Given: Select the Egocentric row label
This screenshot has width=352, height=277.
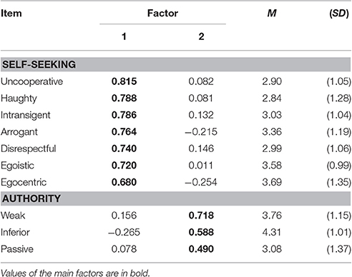Looking at the screenshot, I should click(x=24, y=183).
